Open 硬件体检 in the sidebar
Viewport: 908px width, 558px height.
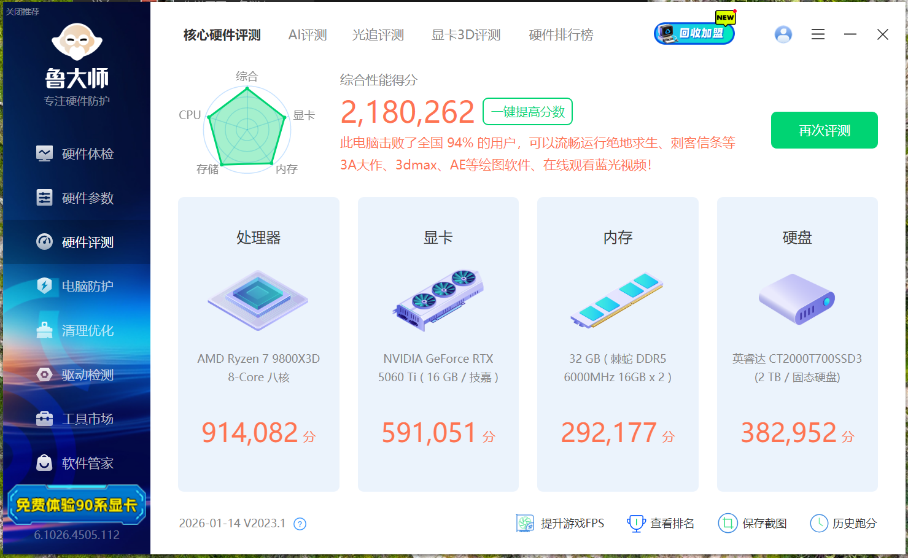pos(77,153)
